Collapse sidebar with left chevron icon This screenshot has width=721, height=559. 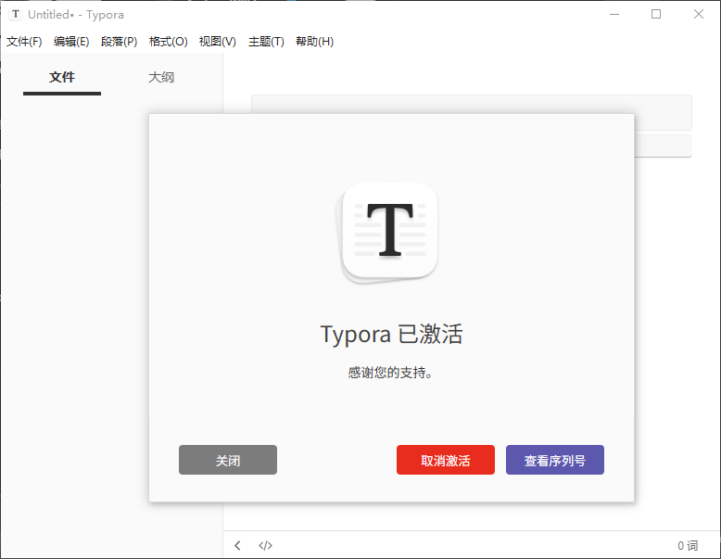pyautogui.click(x=237, y=546)
